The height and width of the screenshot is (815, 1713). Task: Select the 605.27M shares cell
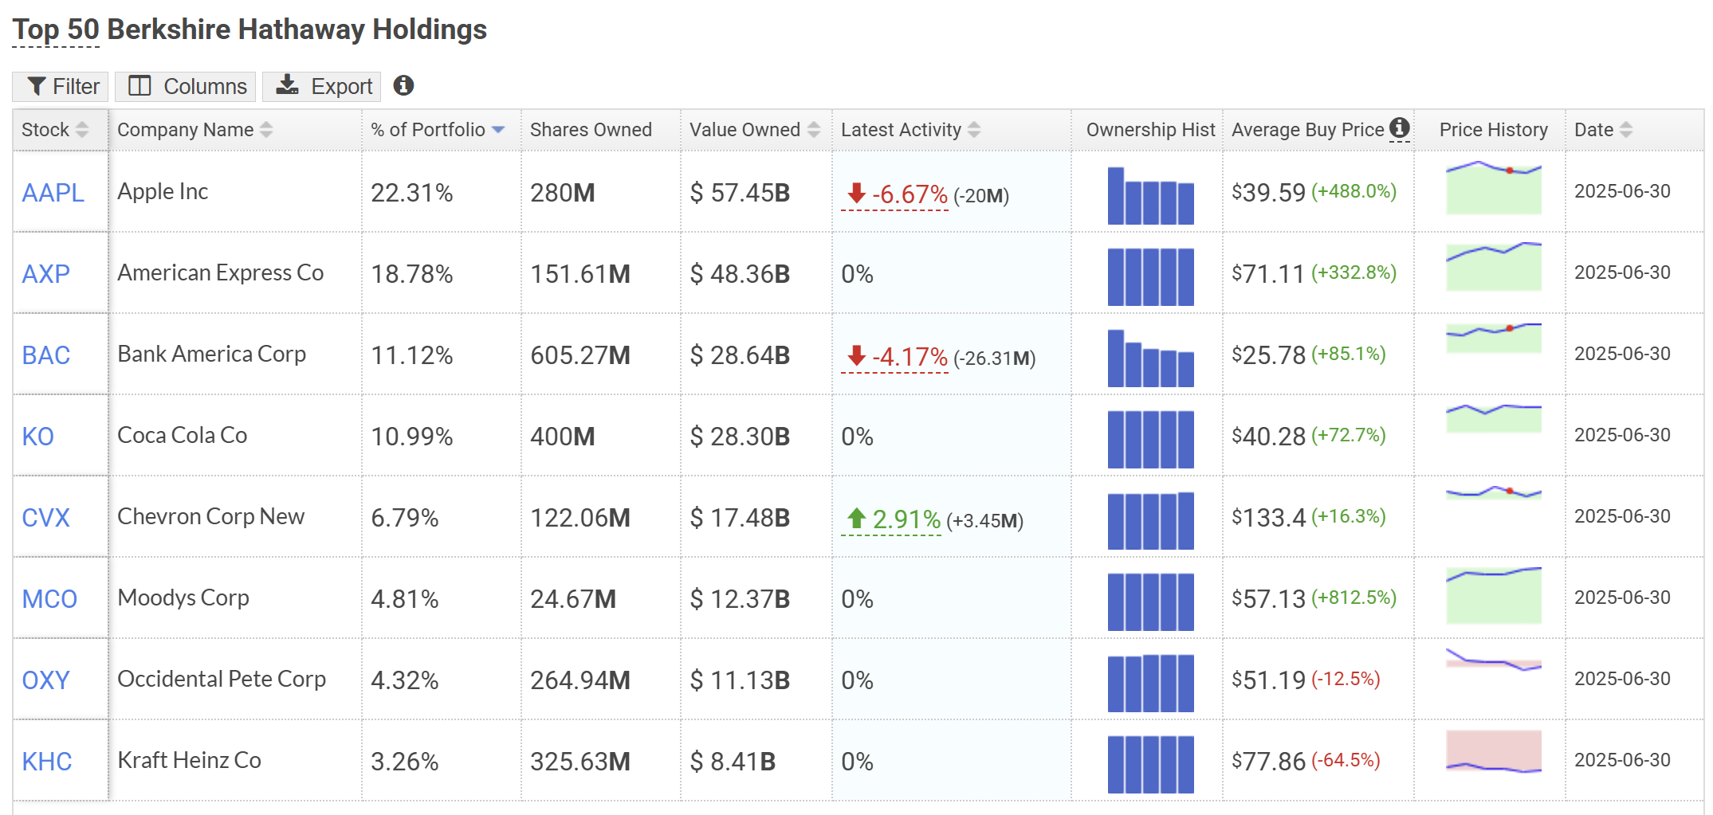pos(580,355)
